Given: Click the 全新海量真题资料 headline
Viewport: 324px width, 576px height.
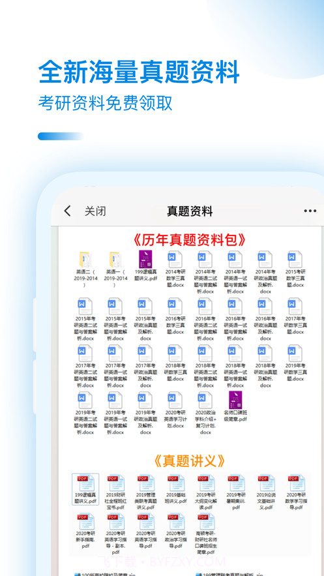Looking at the screenshot, I should point(139,72).
